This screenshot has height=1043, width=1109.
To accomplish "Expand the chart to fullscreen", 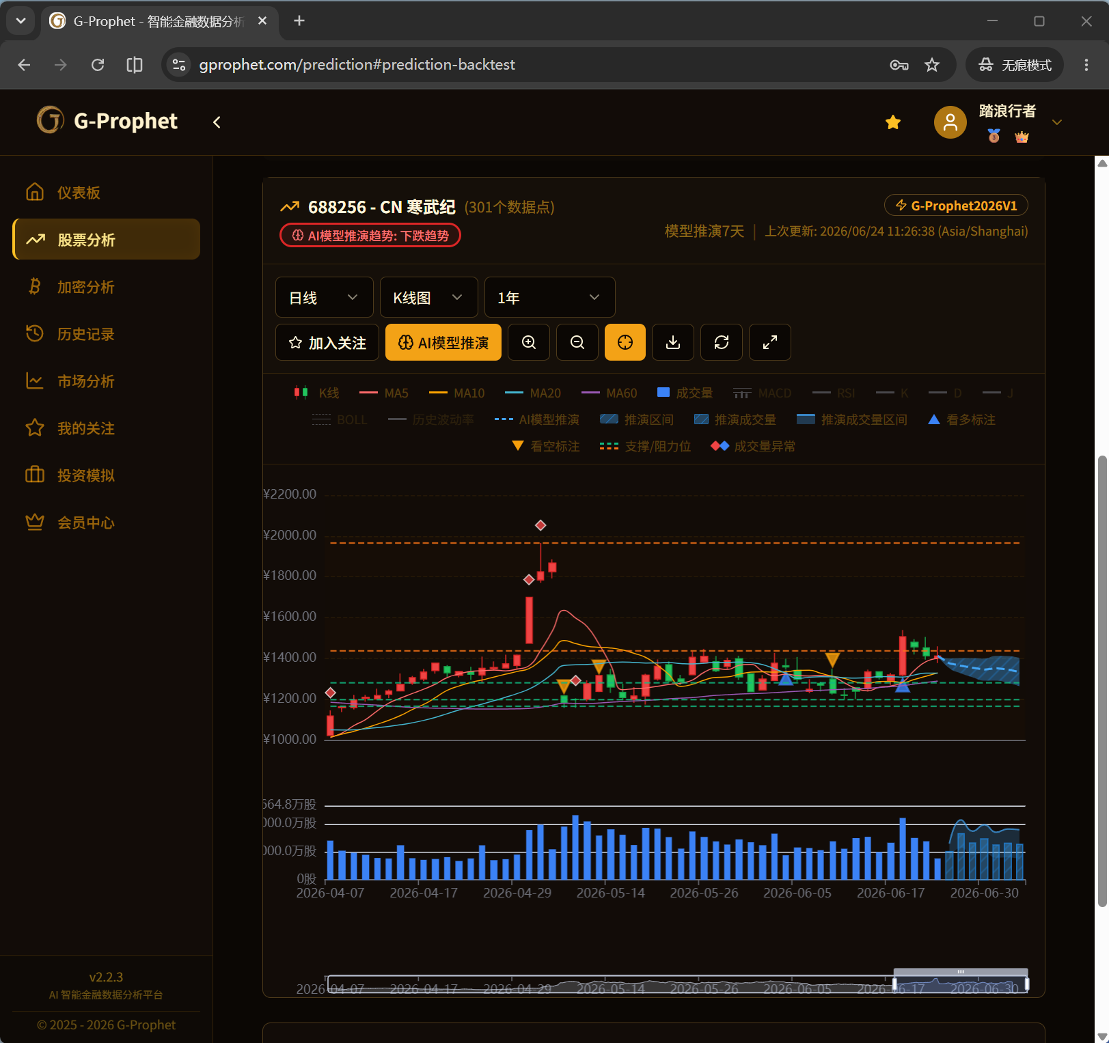I will (x=770, y=342).
